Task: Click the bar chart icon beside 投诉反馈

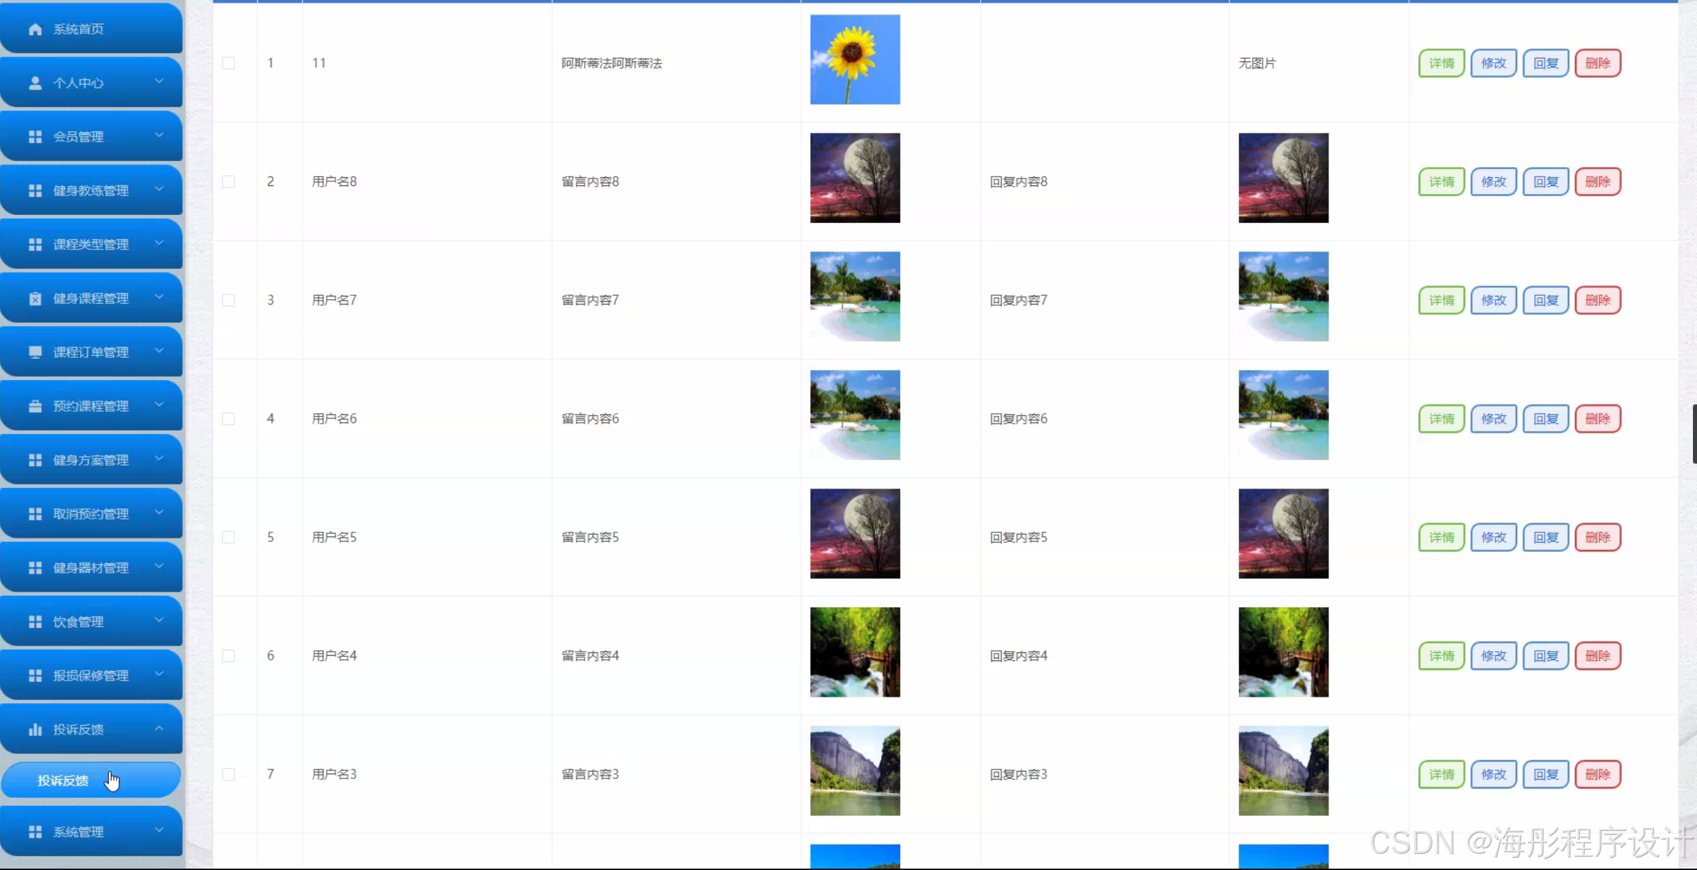Action: (x=36, y=729)
